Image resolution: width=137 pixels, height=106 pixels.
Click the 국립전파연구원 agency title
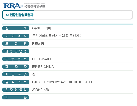(35, 6)
